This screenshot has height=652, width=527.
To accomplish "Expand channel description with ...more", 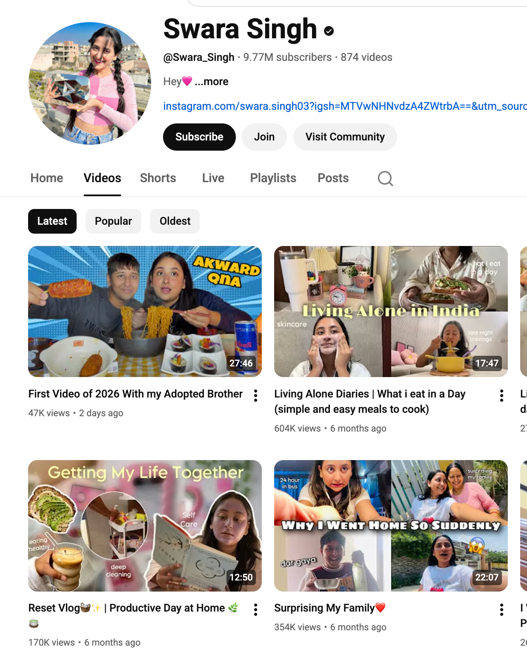I will click(212, 82).
